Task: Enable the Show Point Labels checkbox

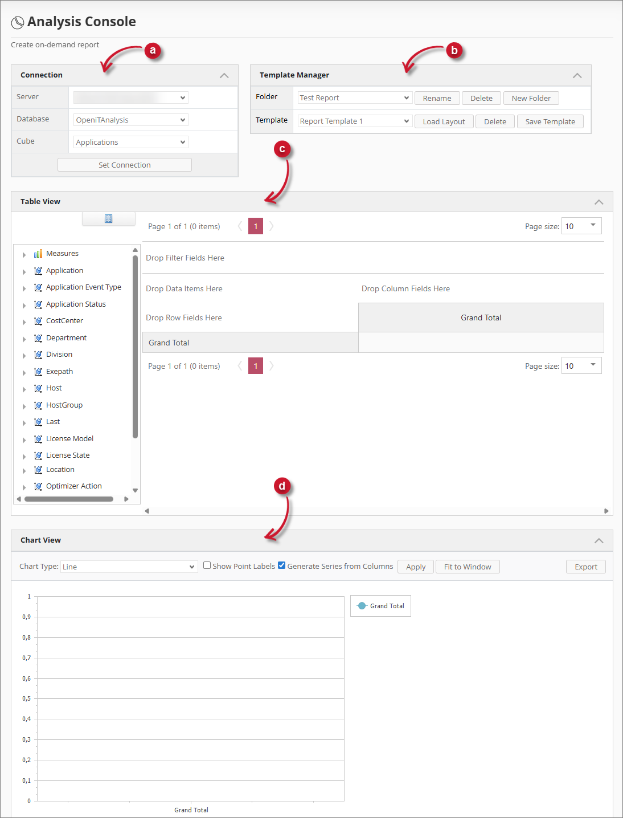Action: pos(207,565)
